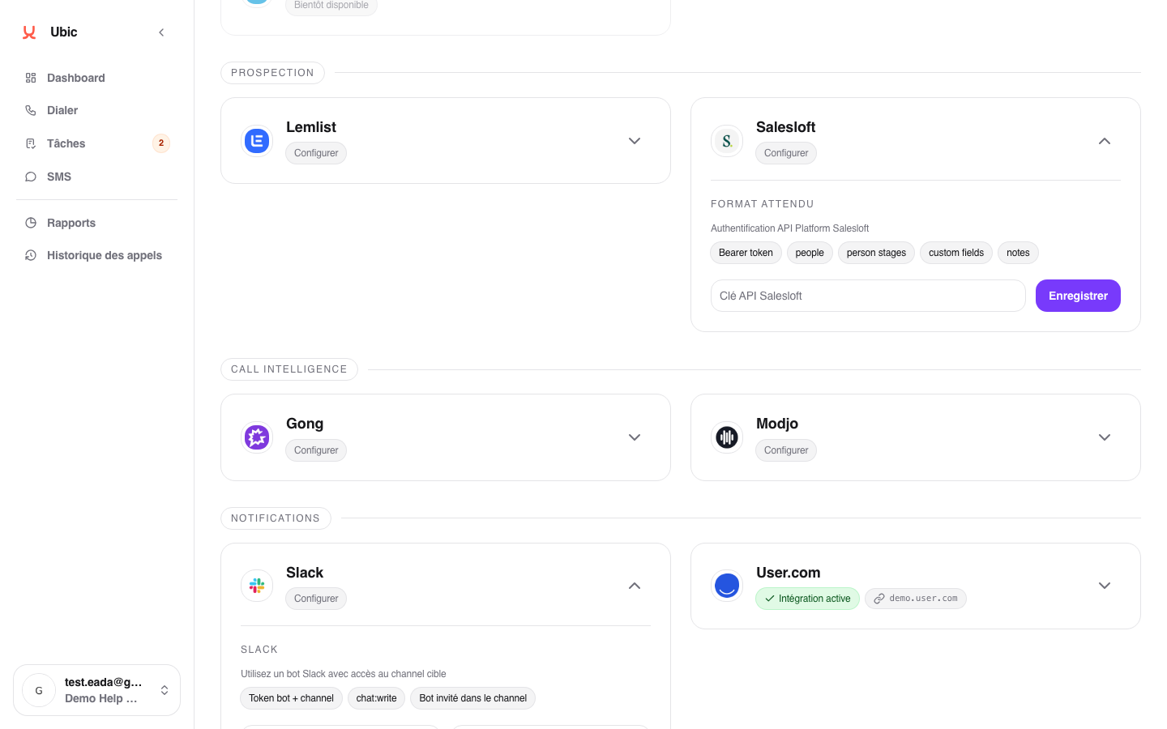Click the Bientôt disponible badge
Viewport: 1167px width, 729px height.
331,6
